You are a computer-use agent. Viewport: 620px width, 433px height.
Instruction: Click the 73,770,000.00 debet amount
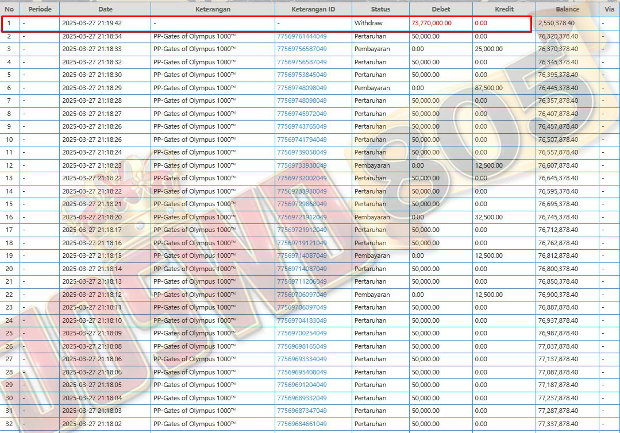pos(432,23)
